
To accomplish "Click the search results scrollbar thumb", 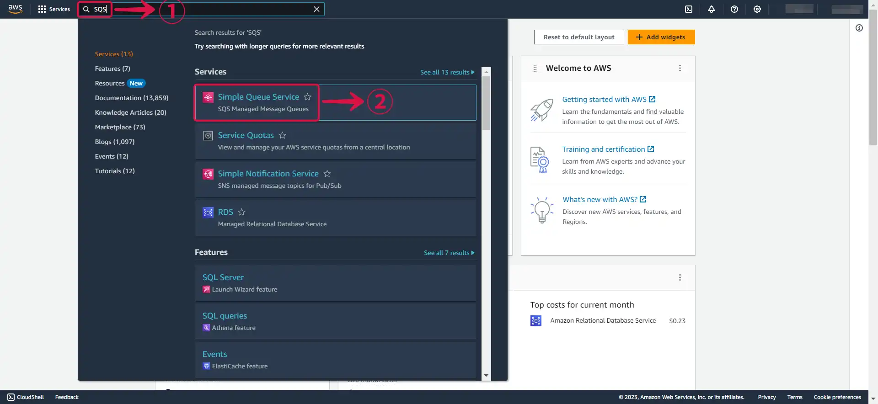I will coord(486,103).
